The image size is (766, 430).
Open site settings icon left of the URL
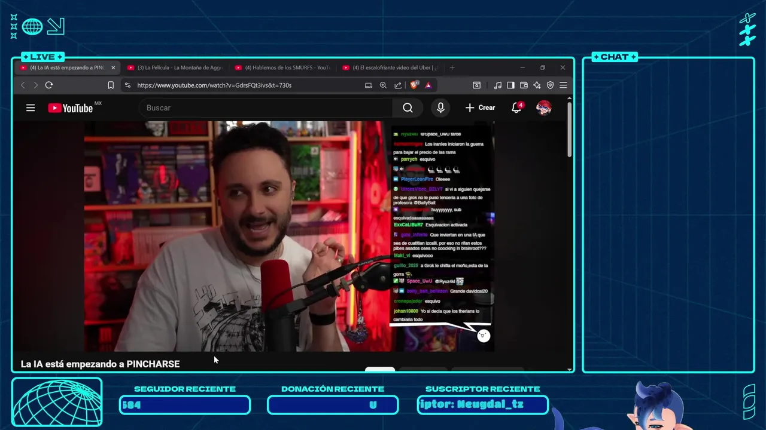[127, 85]
